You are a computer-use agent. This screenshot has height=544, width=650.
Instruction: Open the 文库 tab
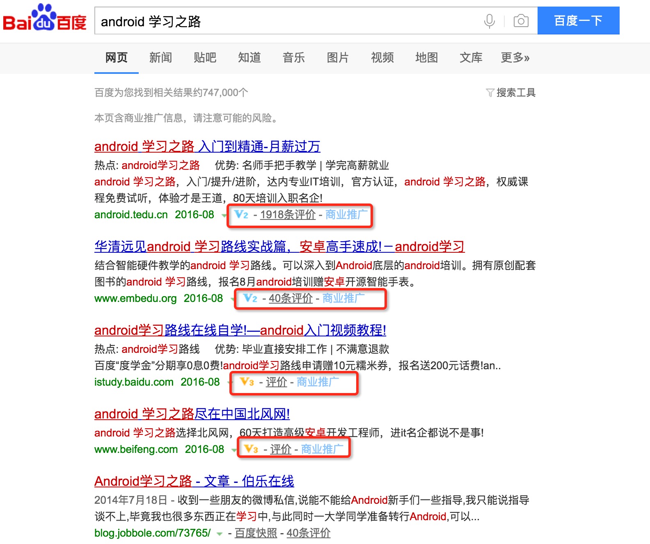(x=471, y=58)
